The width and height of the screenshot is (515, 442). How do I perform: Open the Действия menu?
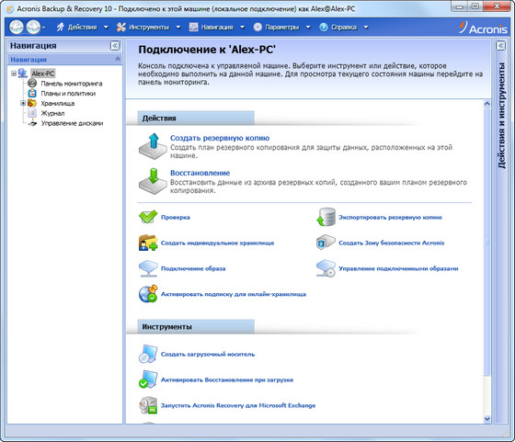(x=82, y=28)
